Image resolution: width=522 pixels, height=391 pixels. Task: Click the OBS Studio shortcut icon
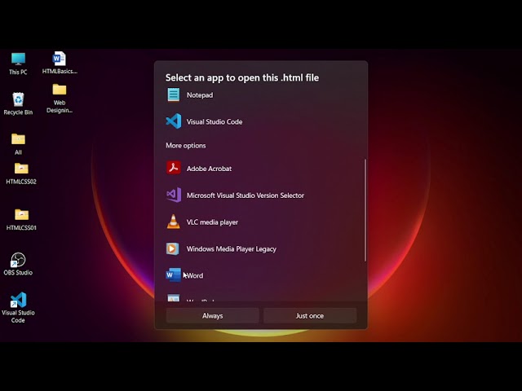pyautogui.click(x=18, y=260)
